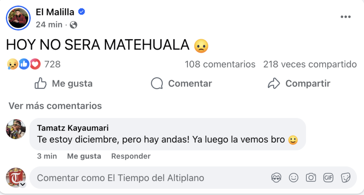
Task: Click the blue verified badge
Action: [81, 12]
